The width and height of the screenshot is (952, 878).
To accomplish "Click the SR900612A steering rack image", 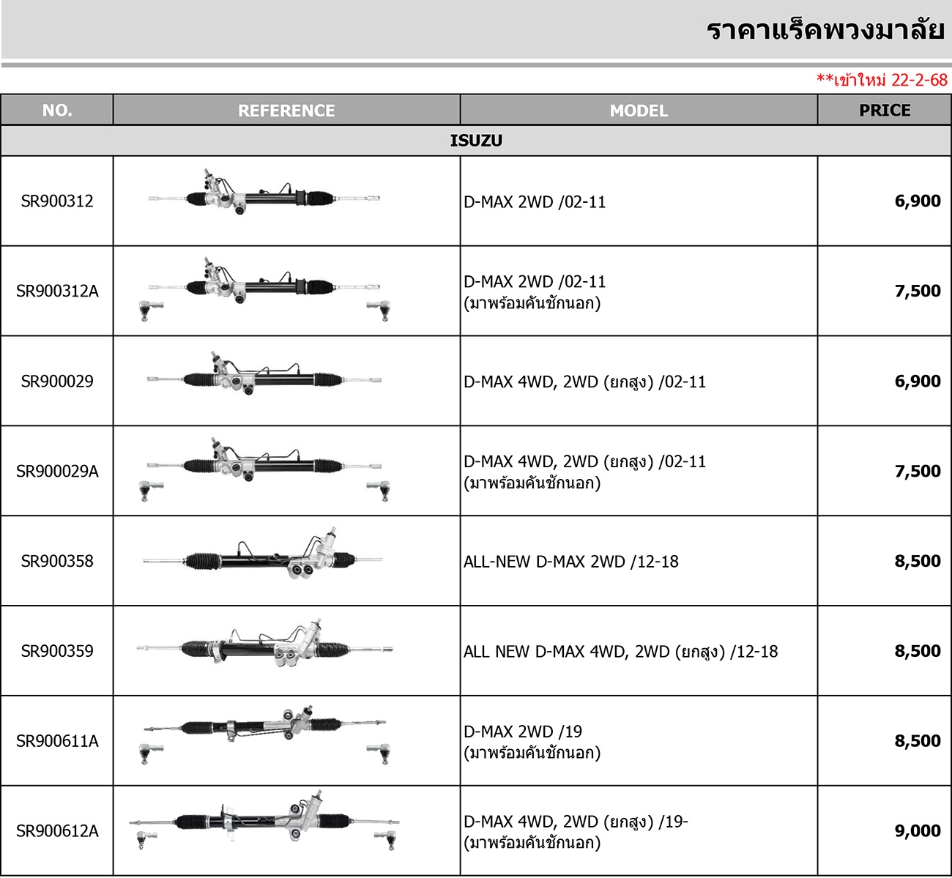I will [x=264, y=820].
